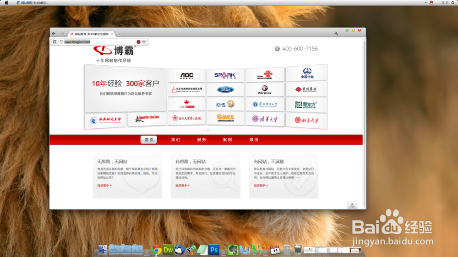Image resolution: width=458 pixels, height=257 pixels.
Task: Open the wrench settings menu
Action: [x=336, y=34]
